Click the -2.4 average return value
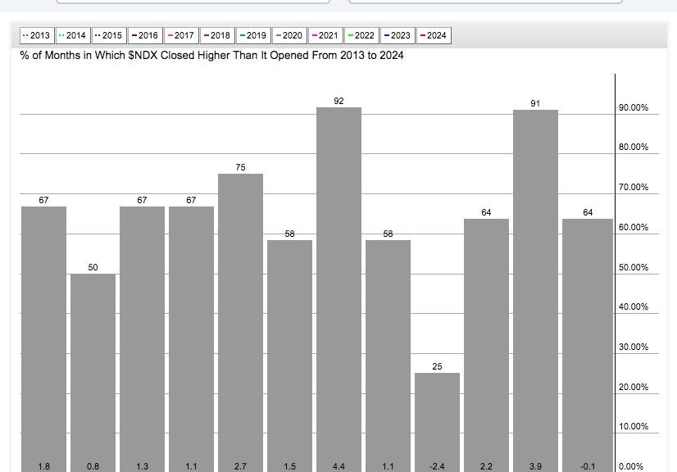 pos(437,466)
